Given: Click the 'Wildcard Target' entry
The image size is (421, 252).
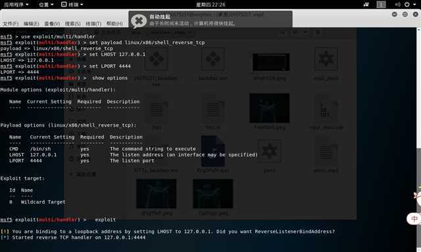Looking at the screenshot, I should (43, 201).
